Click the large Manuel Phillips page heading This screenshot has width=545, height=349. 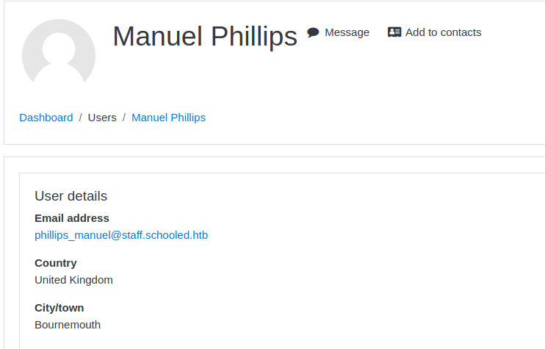(x=205, y=36)
